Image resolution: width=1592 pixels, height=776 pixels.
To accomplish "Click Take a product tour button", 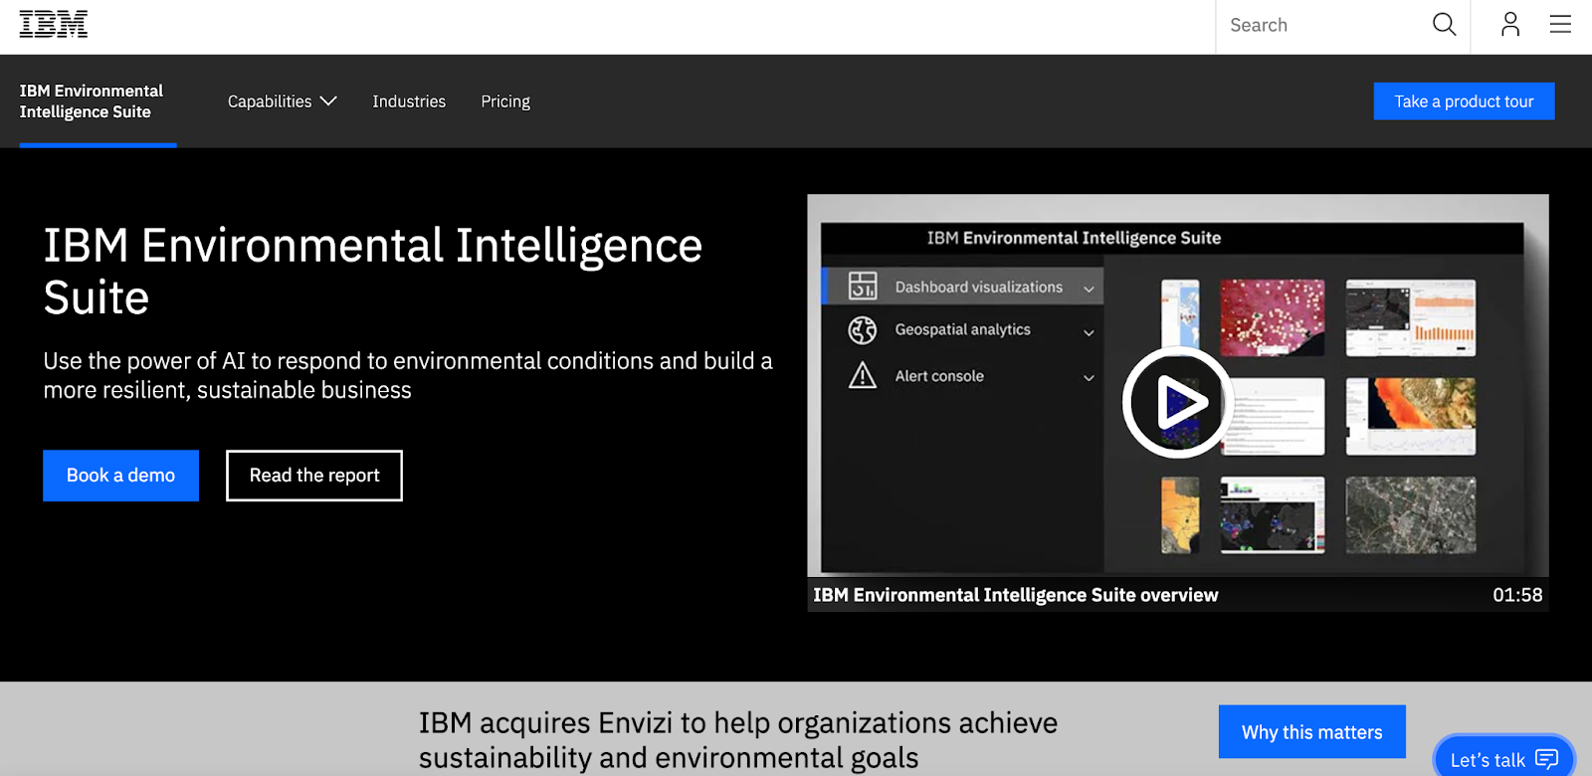I will tap(1464, 101).
